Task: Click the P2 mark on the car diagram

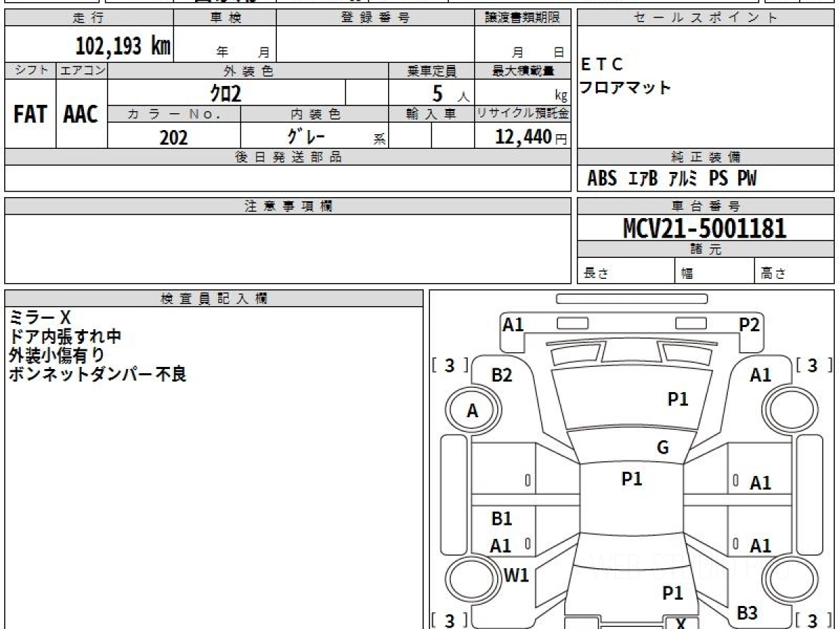Action: click(x=750, y=324)
